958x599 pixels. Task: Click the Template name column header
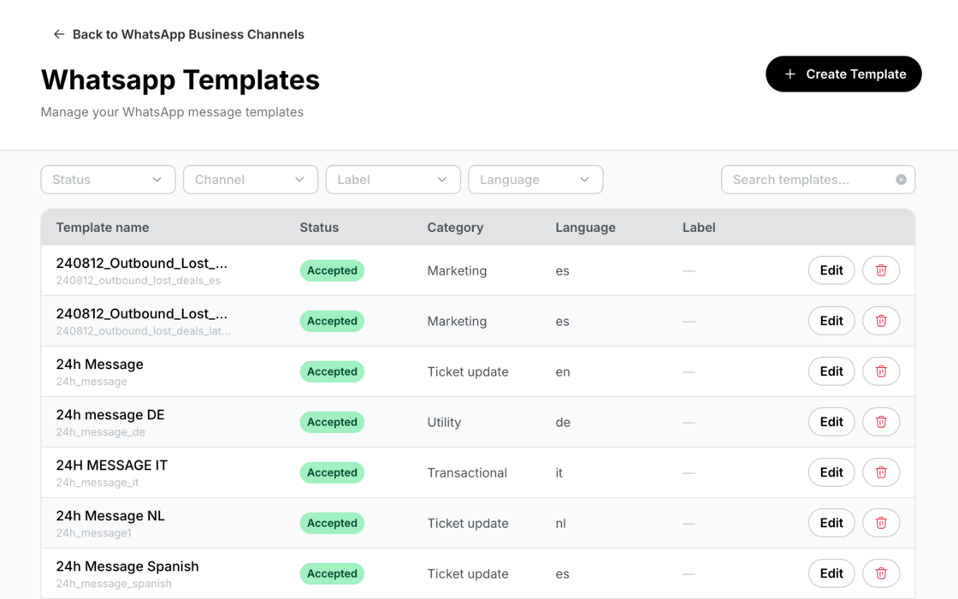103,228
